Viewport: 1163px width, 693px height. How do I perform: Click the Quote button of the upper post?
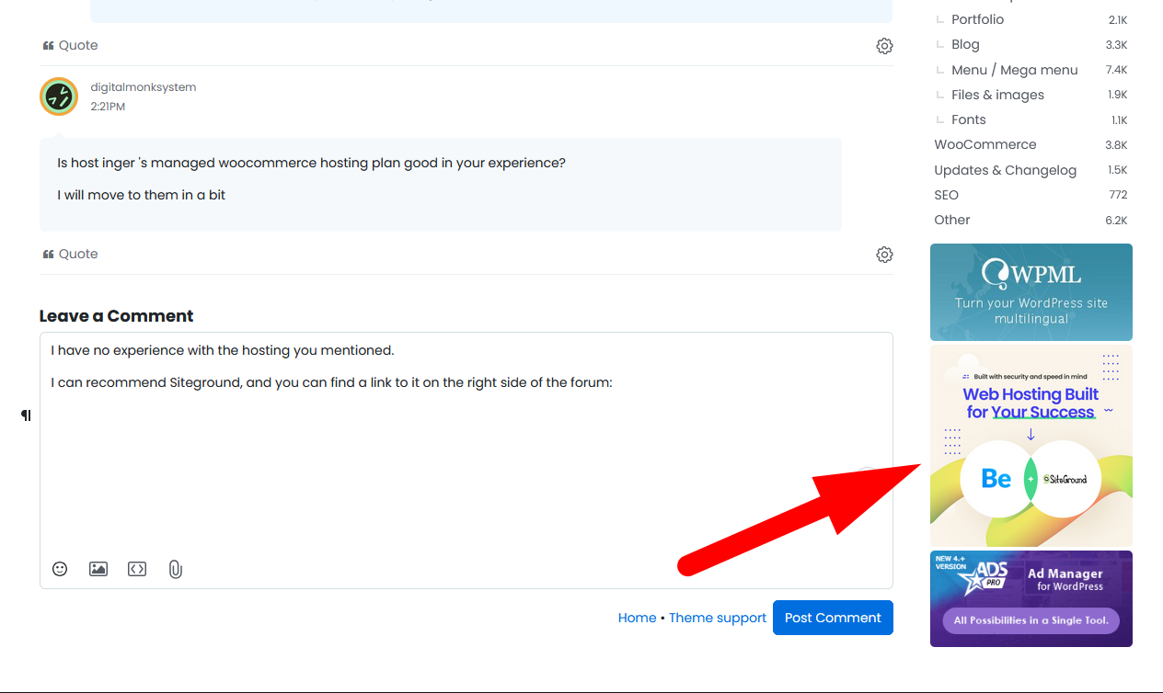point(71,45)
